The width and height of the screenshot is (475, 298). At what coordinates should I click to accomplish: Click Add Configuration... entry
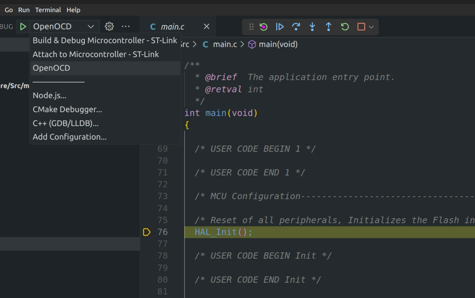click(105, 137)
